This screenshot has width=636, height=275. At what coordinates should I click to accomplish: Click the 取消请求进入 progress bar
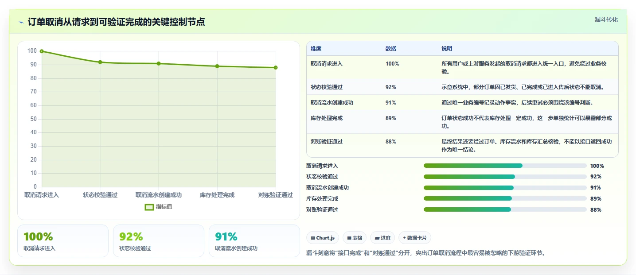[505, 166]
